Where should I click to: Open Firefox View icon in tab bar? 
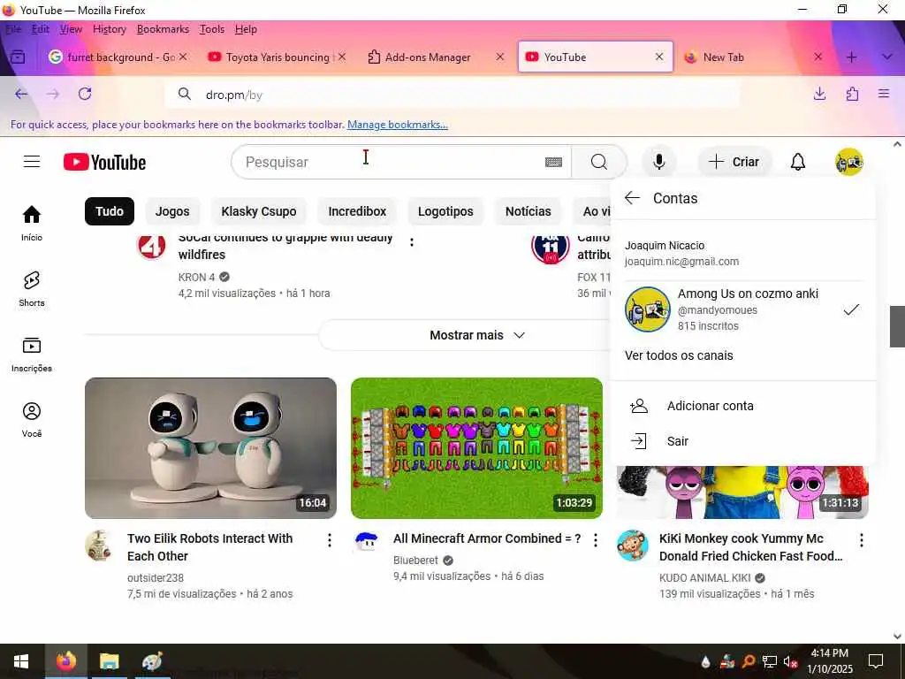pos(18,57)
